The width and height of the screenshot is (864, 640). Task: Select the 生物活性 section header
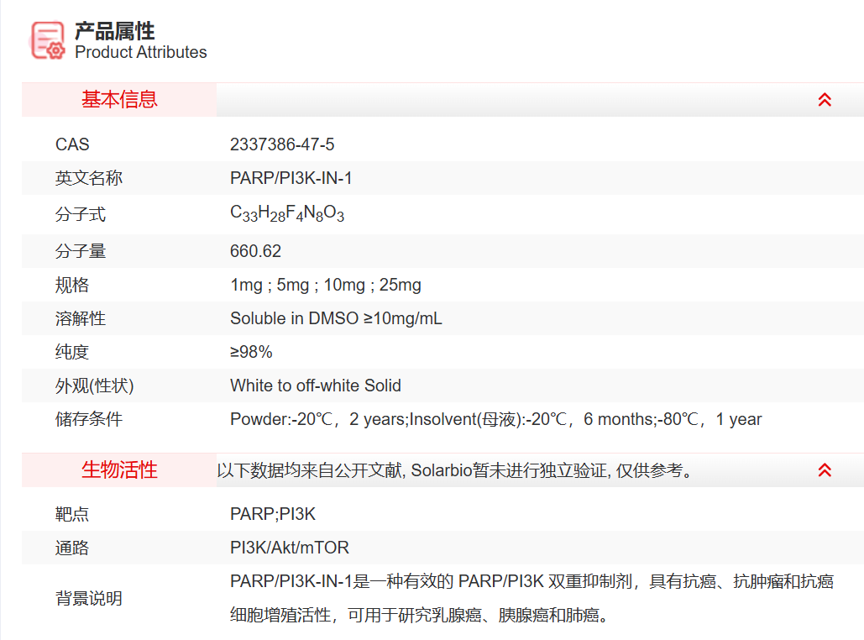click(119, 470)
